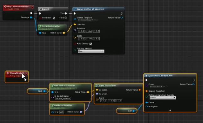The width and height of the screenshot is (203, 123).
Task: Click the GetActorLocation Return Value pin
Action: [x=64, y=33]
